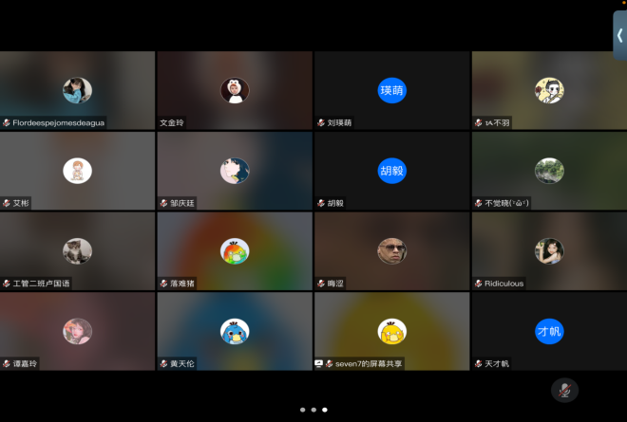This screenshot has width=627, height=422.
Task: Click the third, highlighted page indicator dot
Action: coord(325,410)
